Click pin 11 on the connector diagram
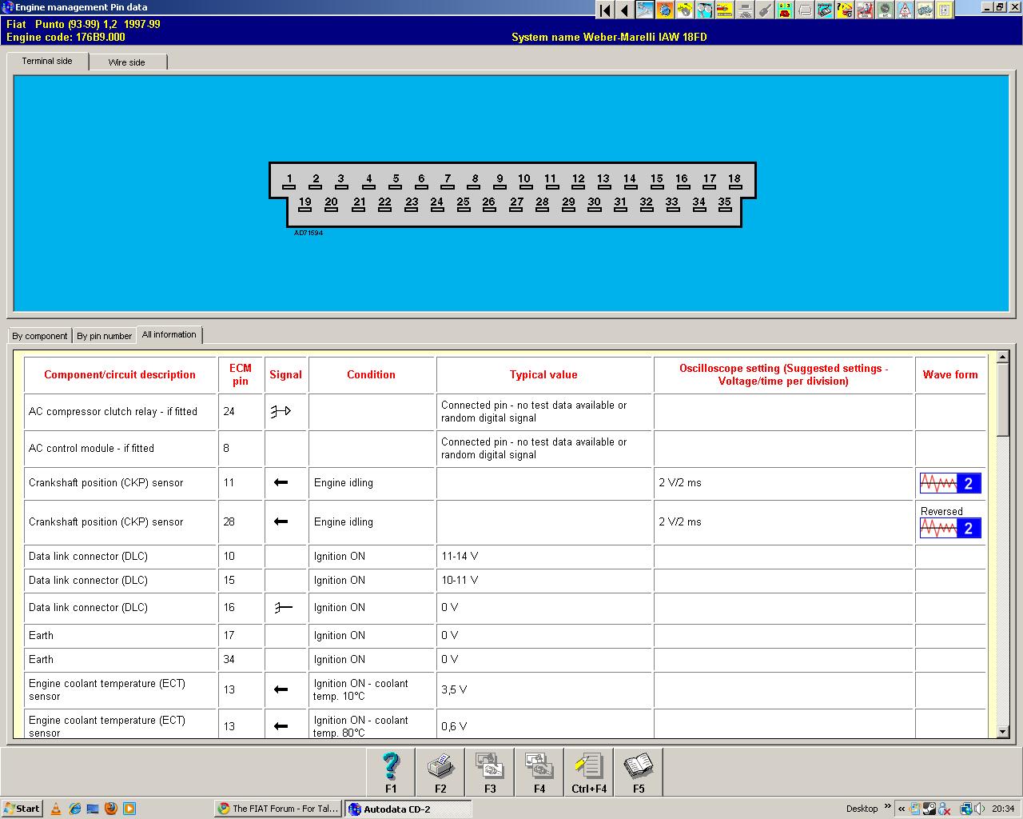 point(551,182)
